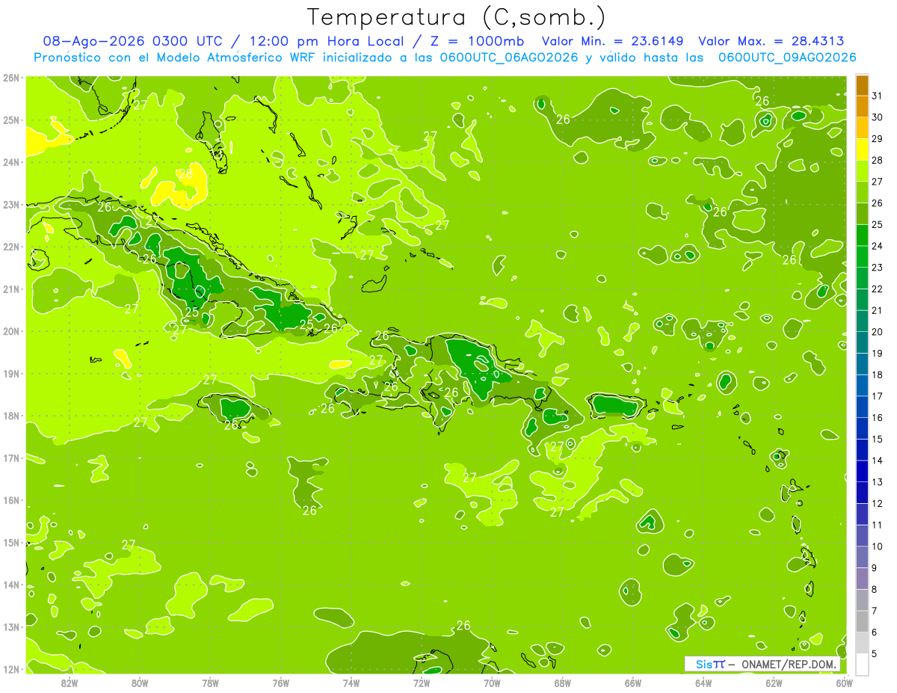Click the legend value "15"
This screenshot has width=897, height=693.
point(878,439)
